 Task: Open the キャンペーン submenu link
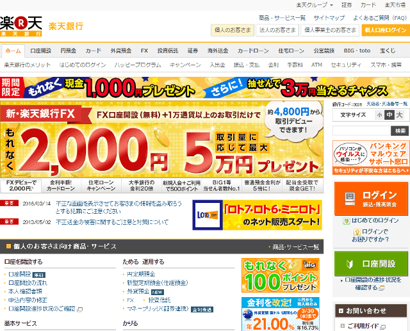pos(185,65)
